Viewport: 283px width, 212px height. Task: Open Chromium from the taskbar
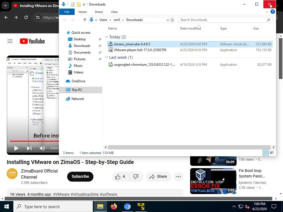[x=127, y=206]
